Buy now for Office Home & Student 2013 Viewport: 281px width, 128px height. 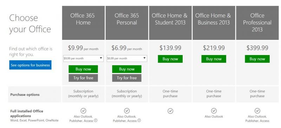[170, 59]
